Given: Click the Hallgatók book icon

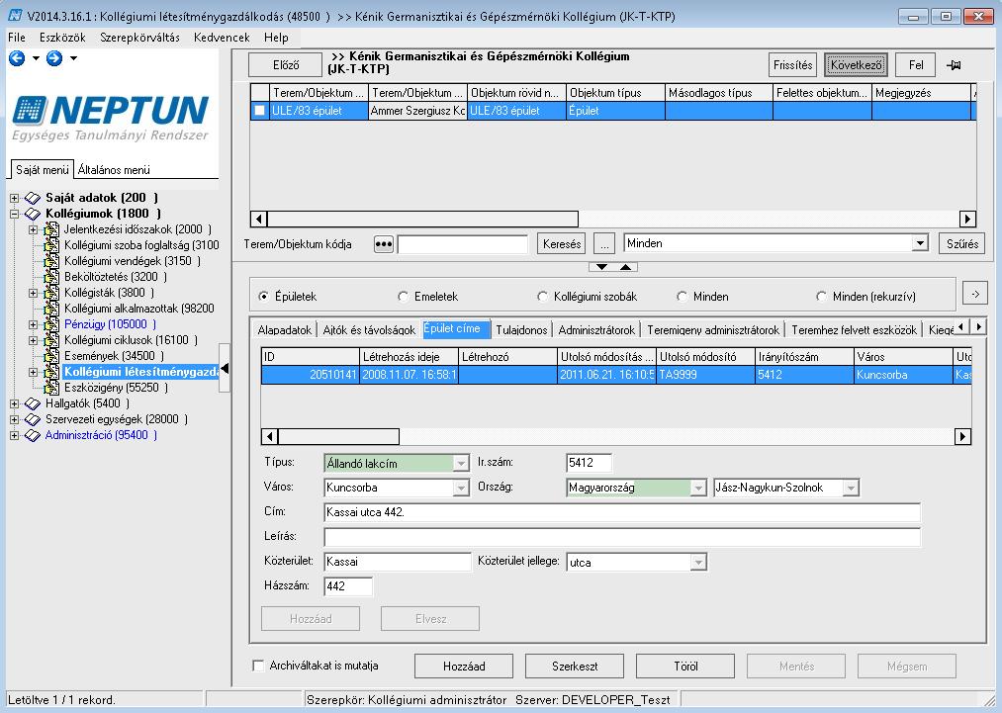Looking at the screenshot, I should 32,403.
